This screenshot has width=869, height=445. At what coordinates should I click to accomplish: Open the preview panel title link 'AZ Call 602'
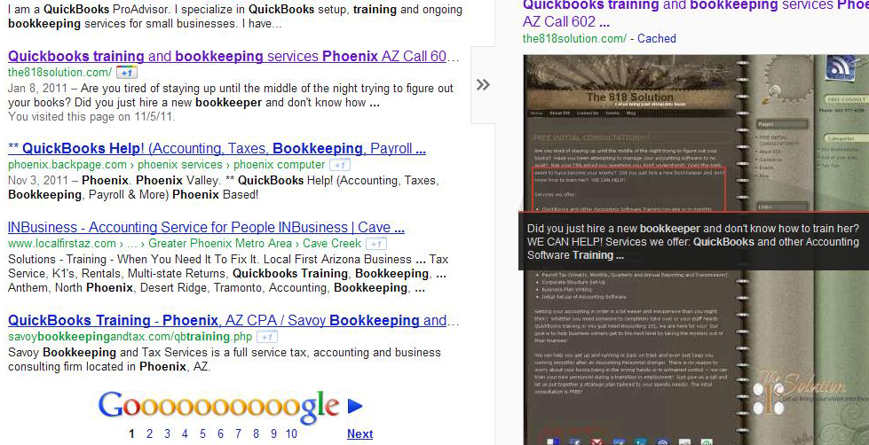pyautogui.click(x=565, y=21)
